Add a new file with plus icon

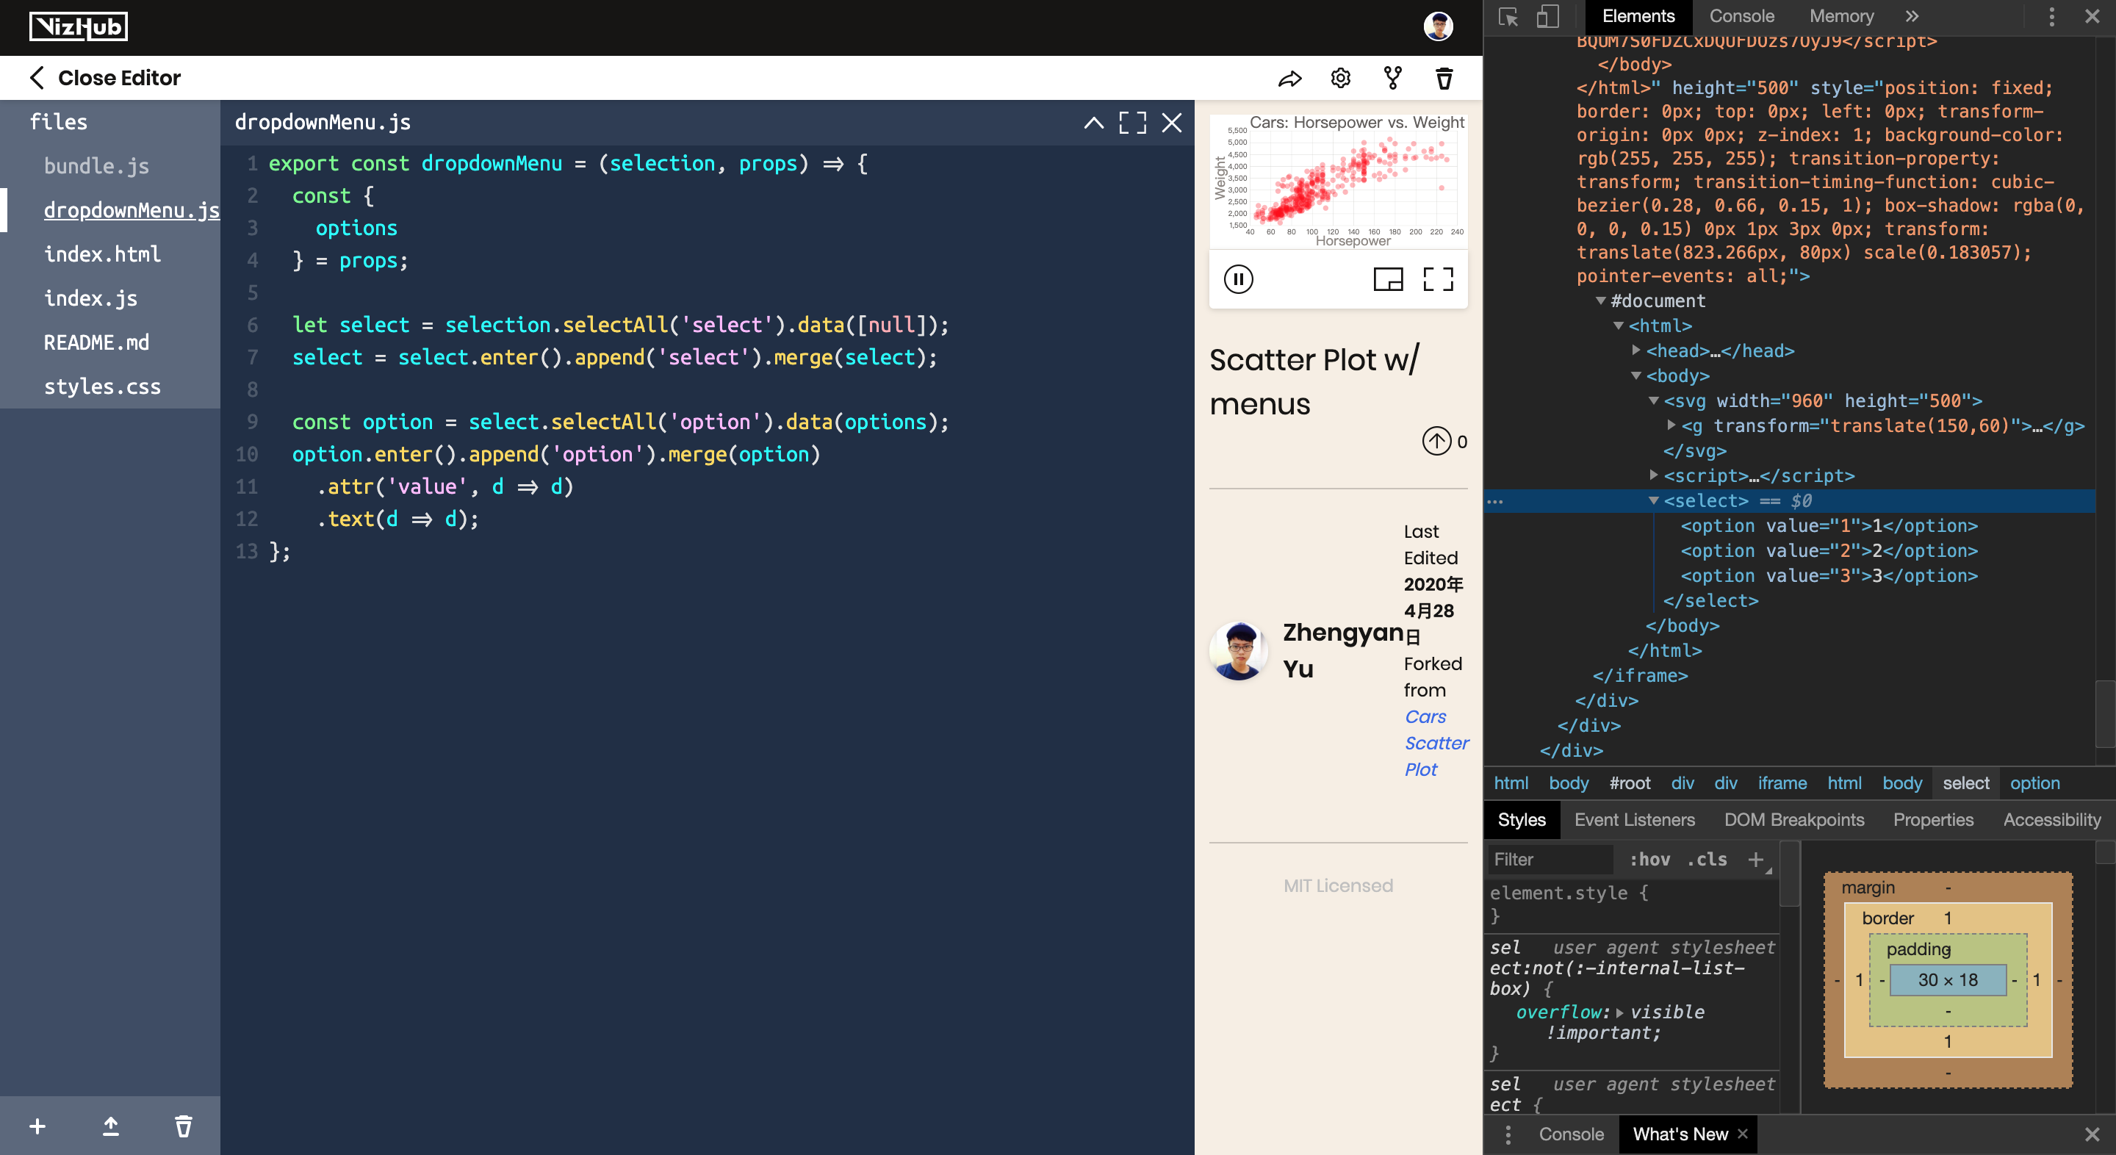tap(37, 1126)
